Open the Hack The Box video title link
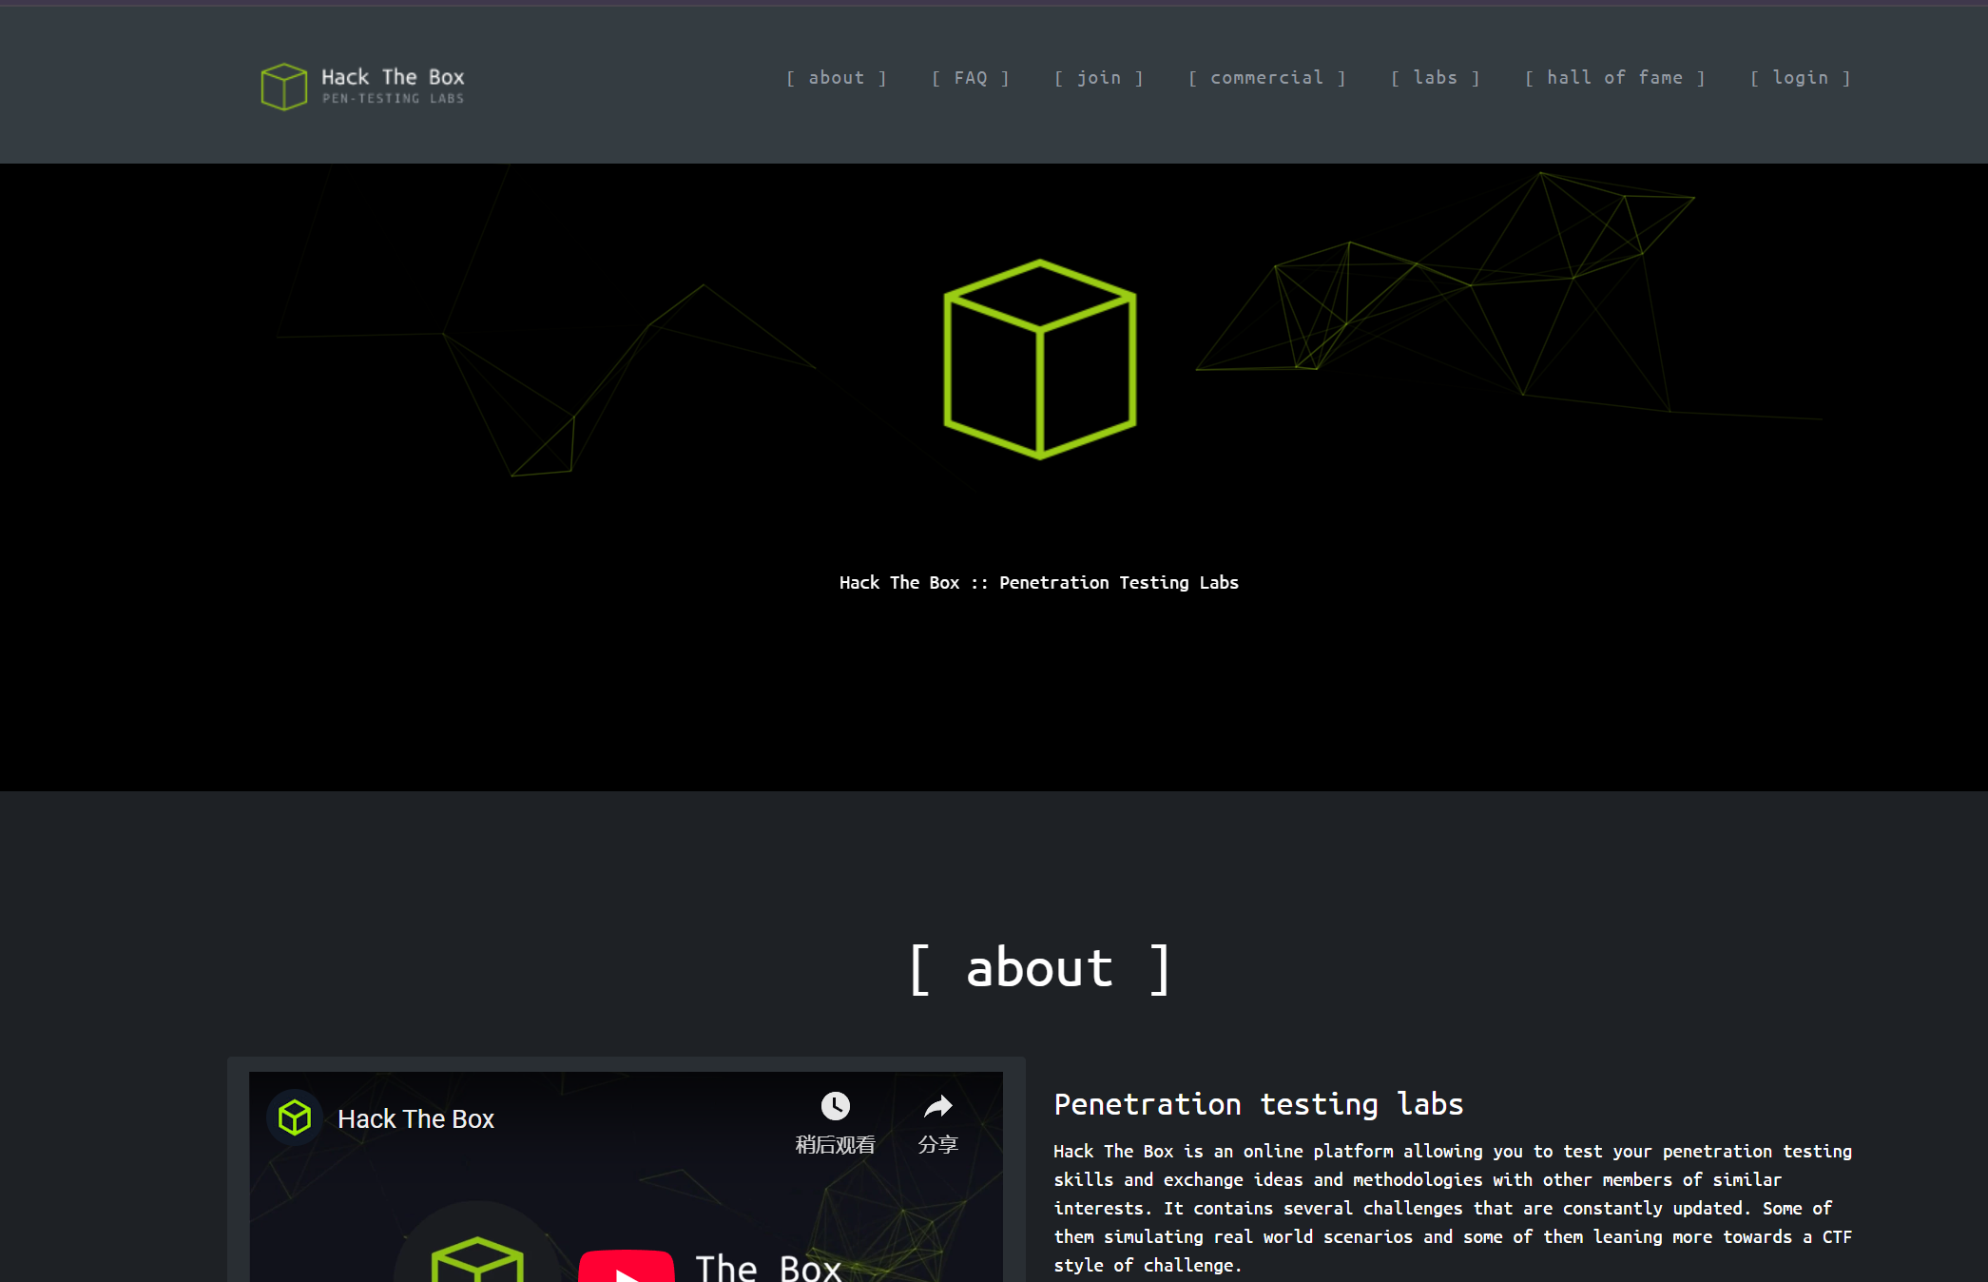Viewport: 1988px width, 1282px height. coord(415,1118)
